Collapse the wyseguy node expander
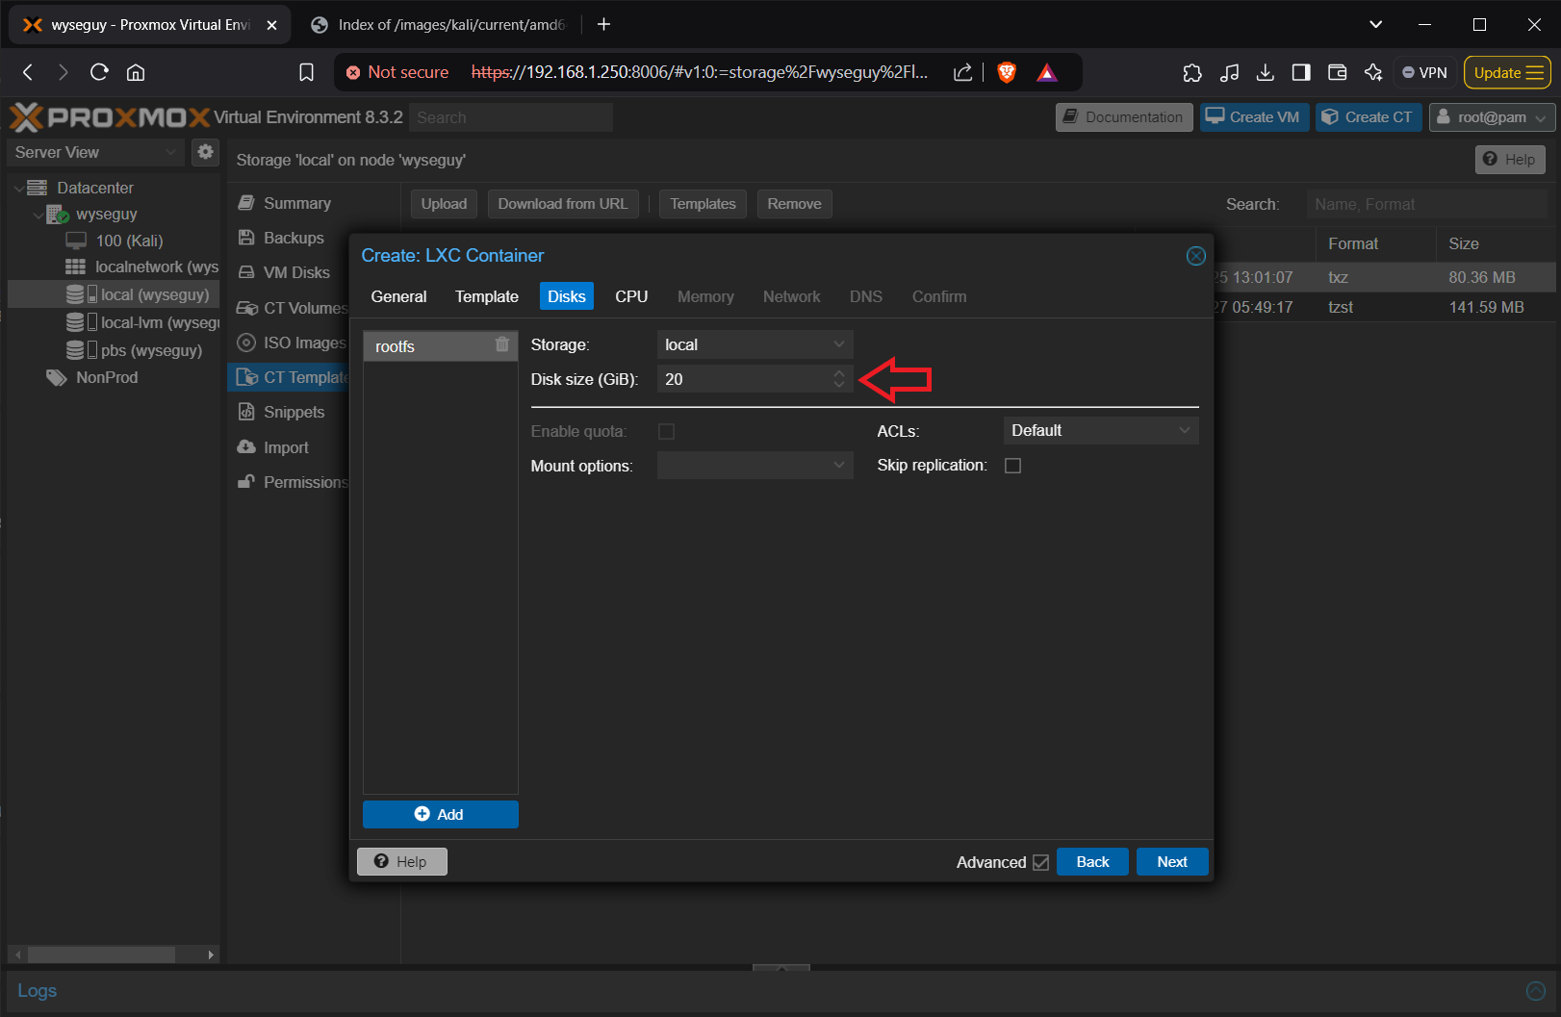The width and height of the screenshot is (1561, 1017). tap(38, 215)
